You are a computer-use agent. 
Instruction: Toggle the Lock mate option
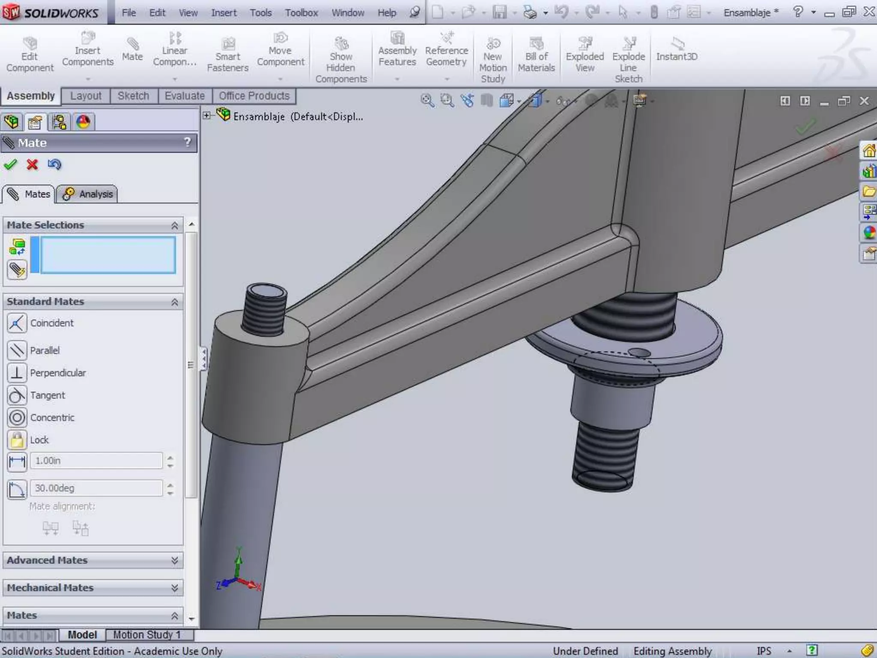pyautogui.click(x=17, y=440)
